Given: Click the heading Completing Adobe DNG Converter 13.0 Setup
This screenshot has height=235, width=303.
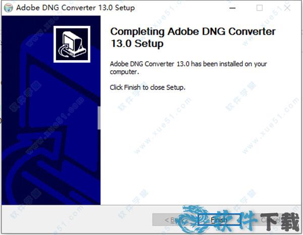Looking at the screenshot, I should point(193,37).
